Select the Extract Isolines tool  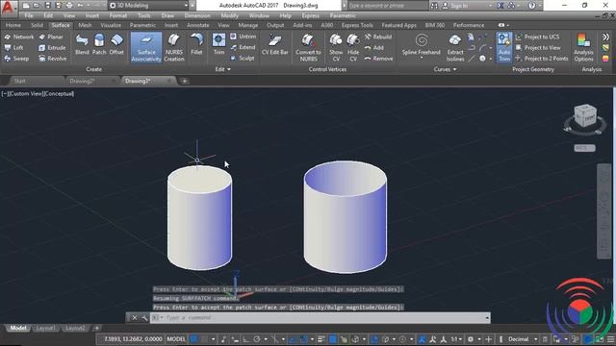(x=455, y=47)
